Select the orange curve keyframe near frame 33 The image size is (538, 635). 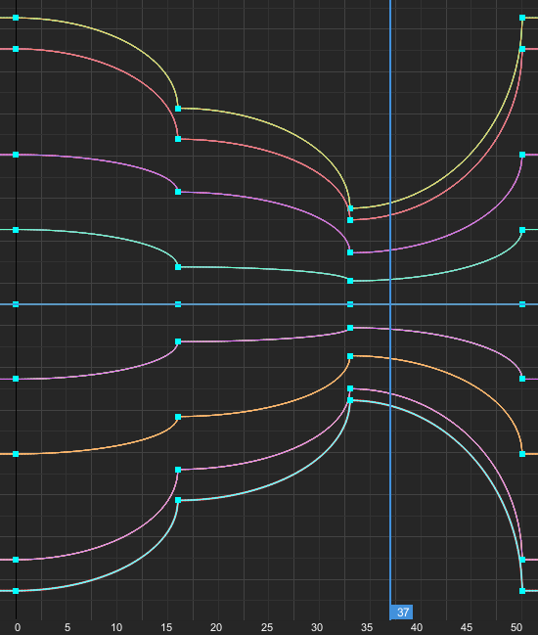click(x=350, y=356)
